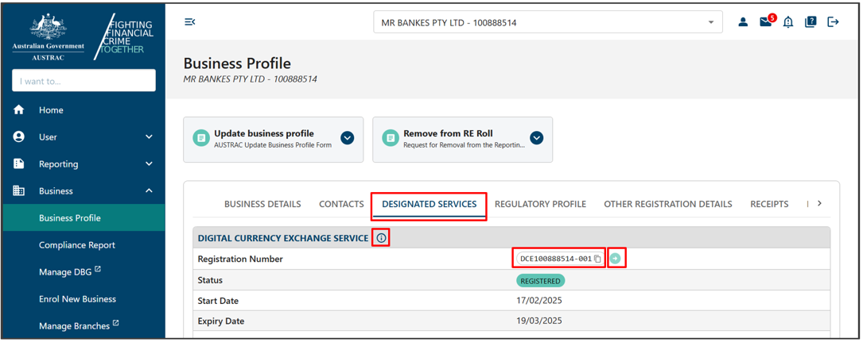The height and width of the screenshot is (342, 863).
Task: Select the Designated Services tab
Action: pyautogui.click(x=430, y=204)
